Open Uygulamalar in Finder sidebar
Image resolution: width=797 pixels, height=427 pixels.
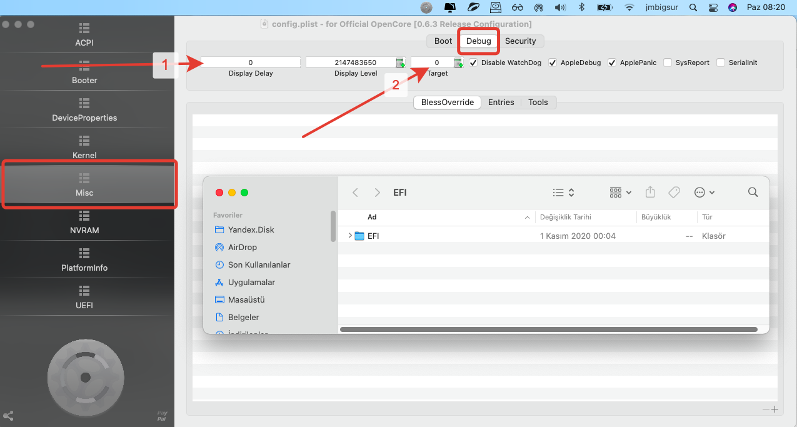(x=251, y=282)
